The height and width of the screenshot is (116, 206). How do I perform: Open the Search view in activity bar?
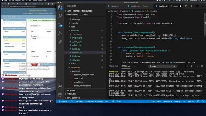click(x=60, y=16)
